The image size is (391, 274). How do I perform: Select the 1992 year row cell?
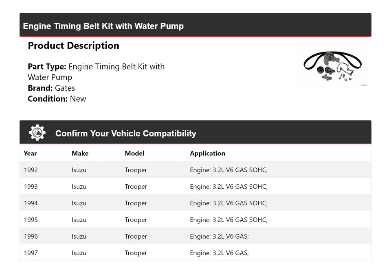click(31, 170)
